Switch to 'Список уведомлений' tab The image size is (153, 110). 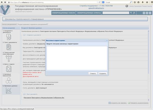(x=9, y=24)
